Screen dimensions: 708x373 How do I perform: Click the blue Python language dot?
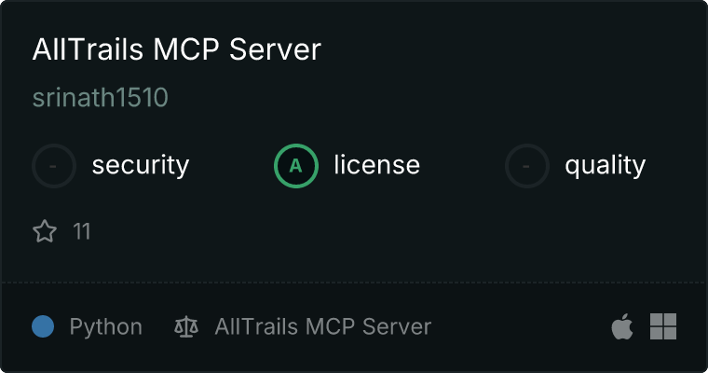43,326
